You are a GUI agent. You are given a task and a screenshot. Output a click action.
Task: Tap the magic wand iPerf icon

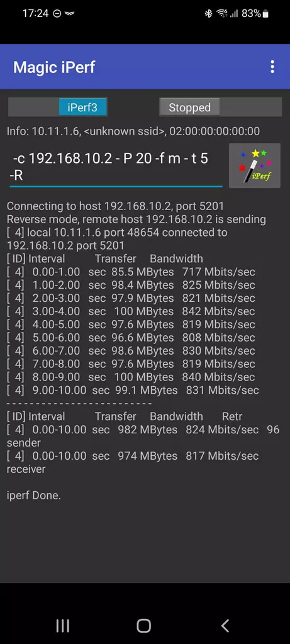click(x=255, y=165)
